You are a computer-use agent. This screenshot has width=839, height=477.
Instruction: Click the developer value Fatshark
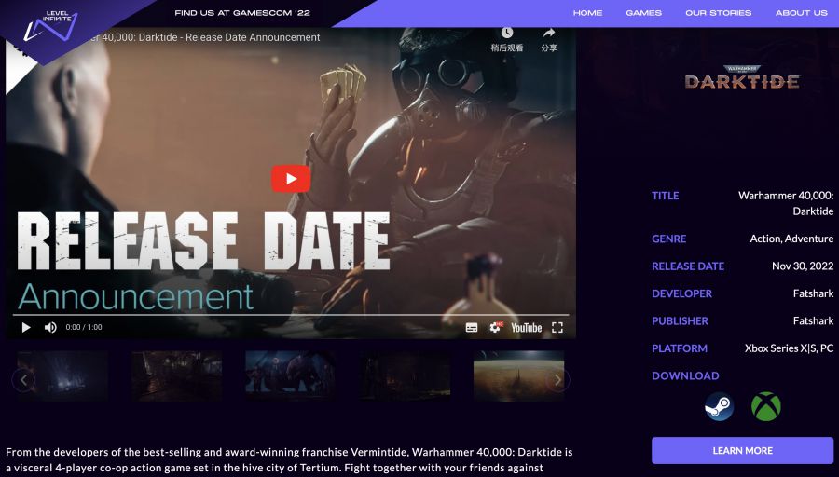pyautogui.click(x=813, y=293)
